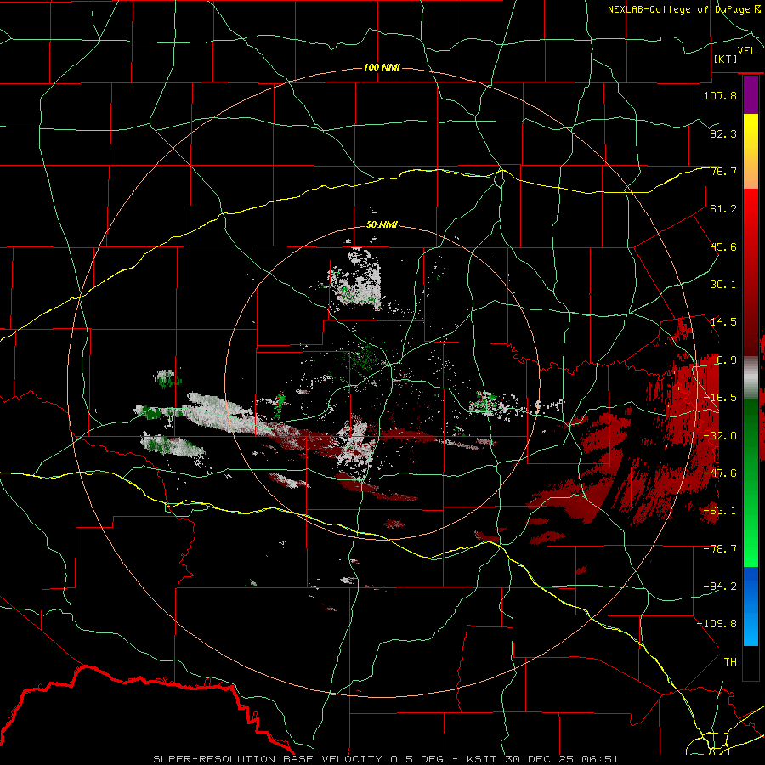Click the 107.8 velocity scale value
The height and width of the screenshot is (765, 765).
coord(720,95)
